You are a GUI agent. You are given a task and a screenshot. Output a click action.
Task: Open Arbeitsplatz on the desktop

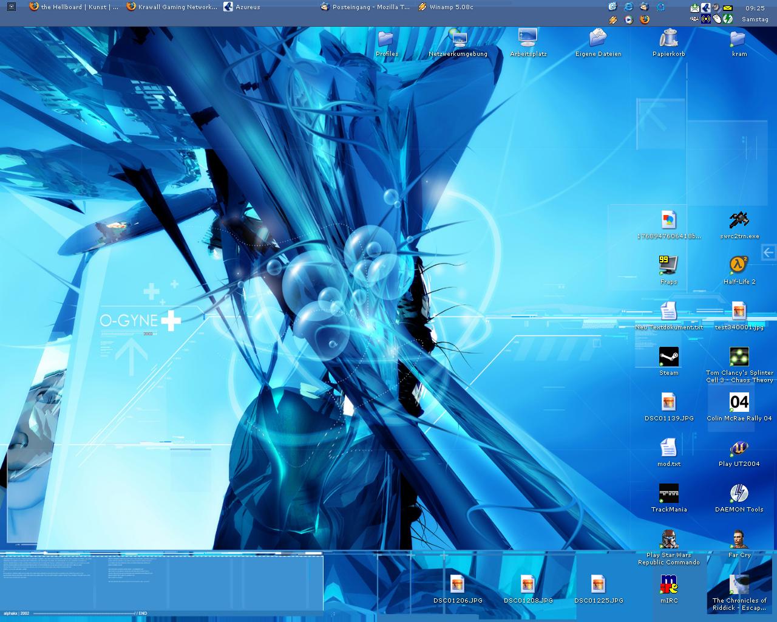pos(528,39)
